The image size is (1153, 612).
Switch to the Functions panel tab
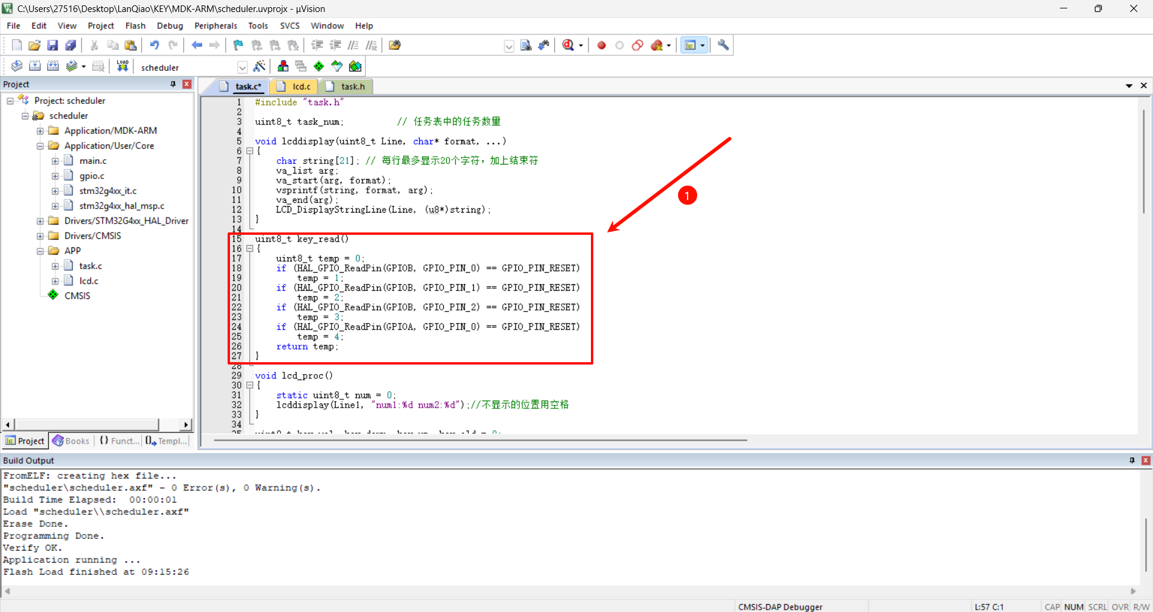[x=119, y=441]
